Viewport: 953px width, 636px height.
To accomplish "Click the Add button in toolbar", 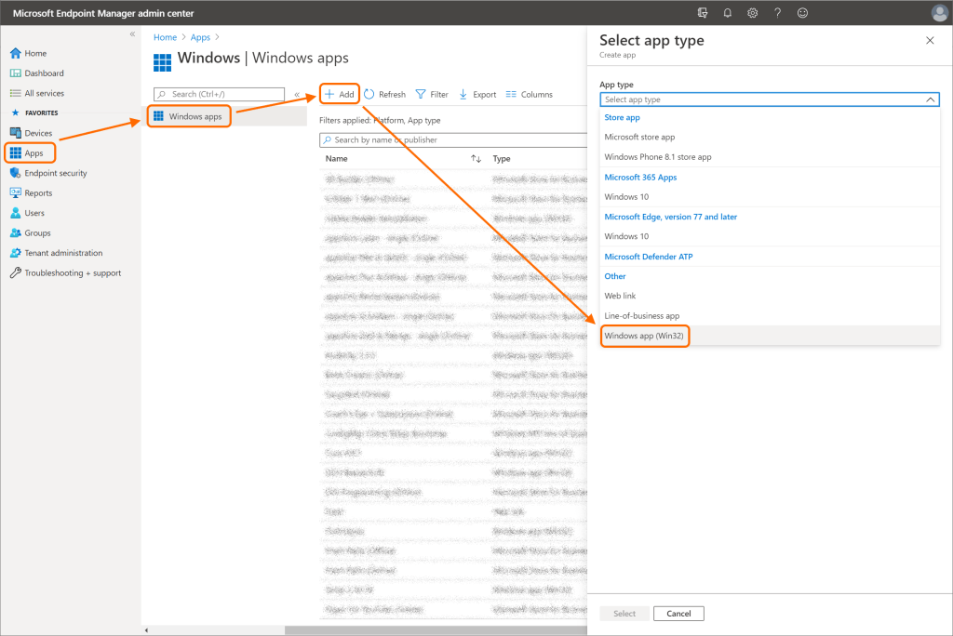I will click(x=340, y=94).
